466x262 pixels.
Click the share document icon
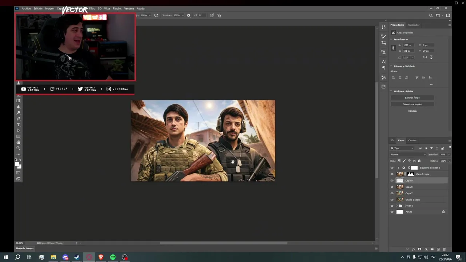click(x=448, y=15)
